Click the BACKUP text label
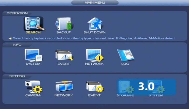Image resolution: width=189 pixels, height=109 pixels. [x=64, y=32]
